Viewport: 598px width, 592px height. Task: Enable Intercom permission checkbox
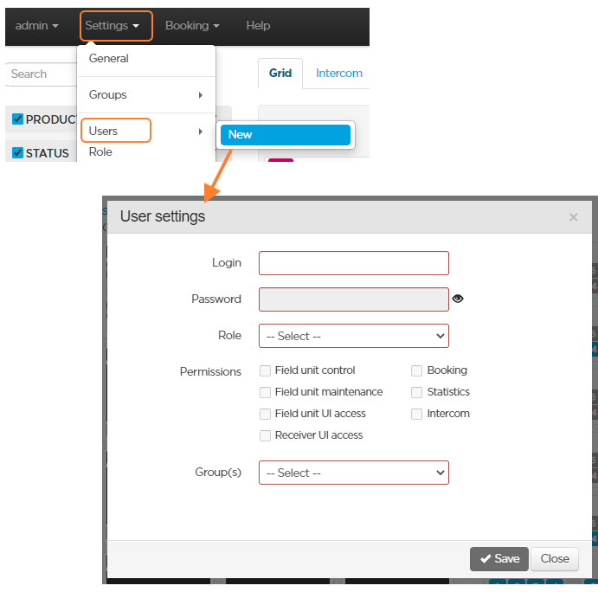click(417, 414)
